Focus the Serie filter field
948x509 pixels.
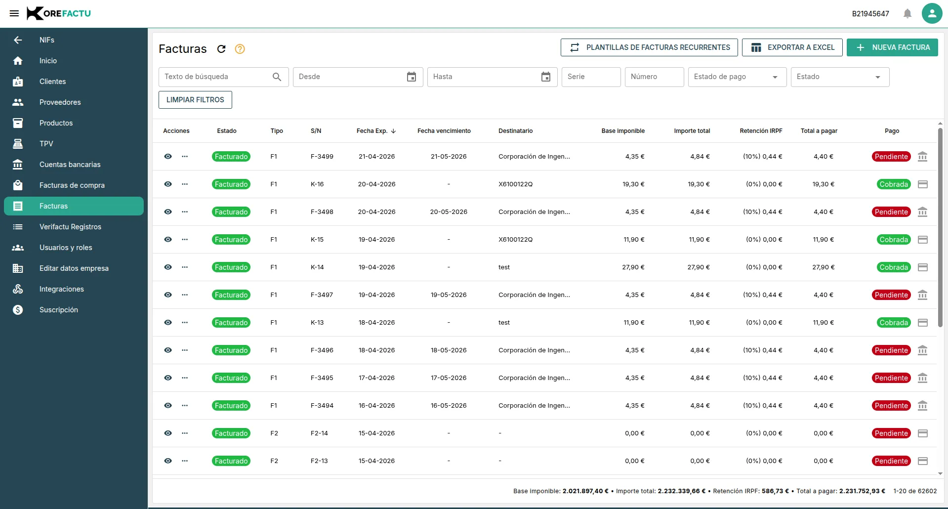coord(591,77)
